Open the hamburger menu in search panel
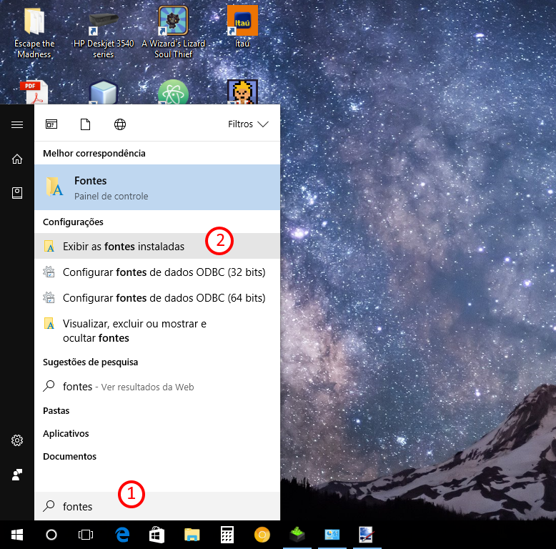 tap(17, 124)
